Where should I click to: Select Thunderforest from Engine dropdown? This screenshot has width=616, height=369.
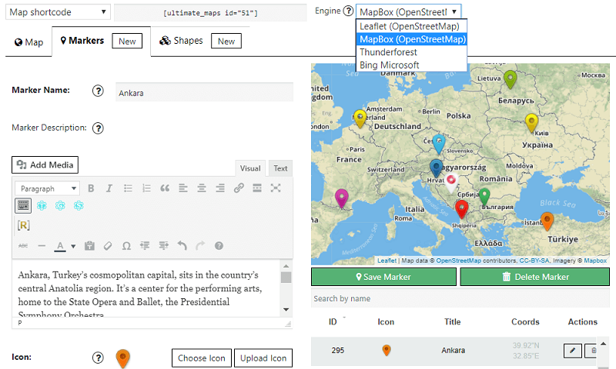click(x=388, y=52)
